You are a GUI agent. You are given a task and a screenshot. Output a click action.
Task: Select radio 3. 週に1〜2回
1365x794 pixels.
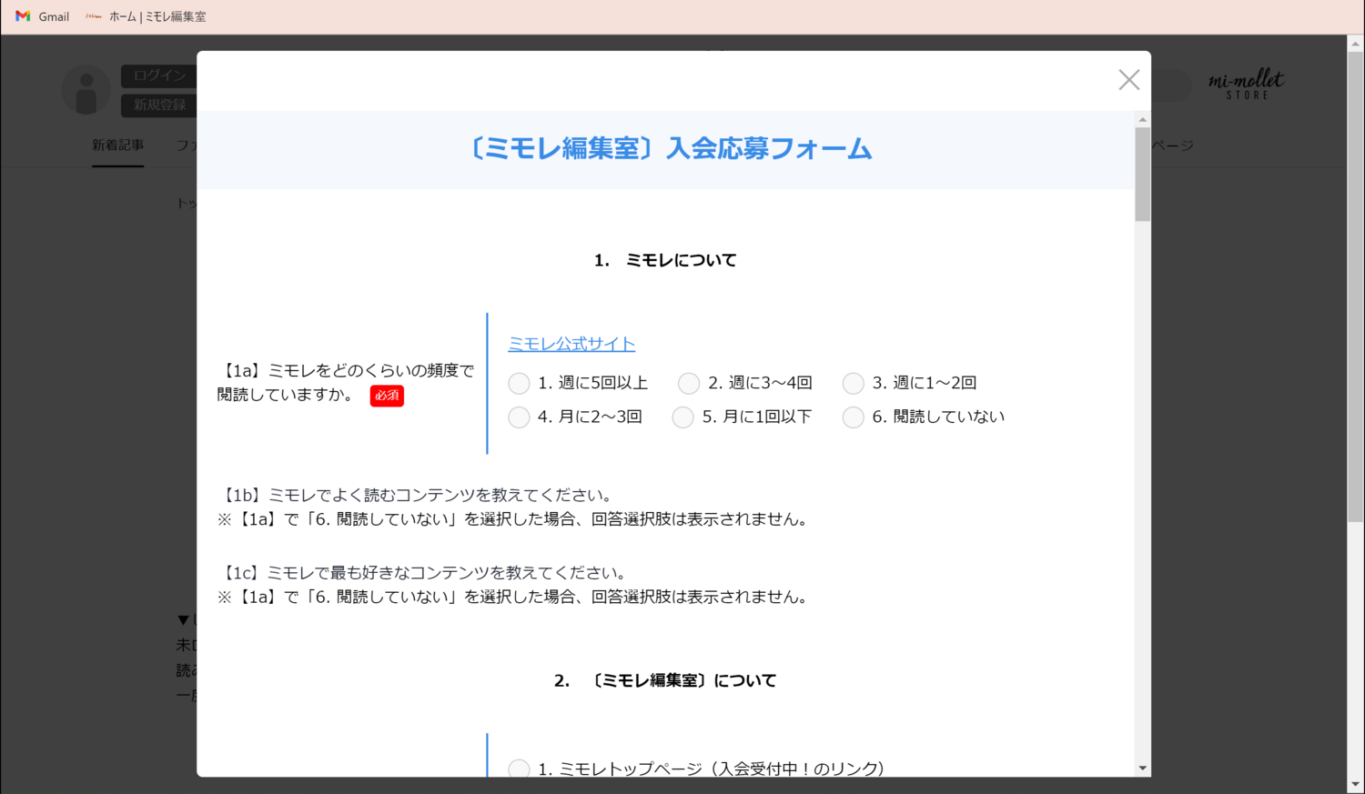pos(853,384)
